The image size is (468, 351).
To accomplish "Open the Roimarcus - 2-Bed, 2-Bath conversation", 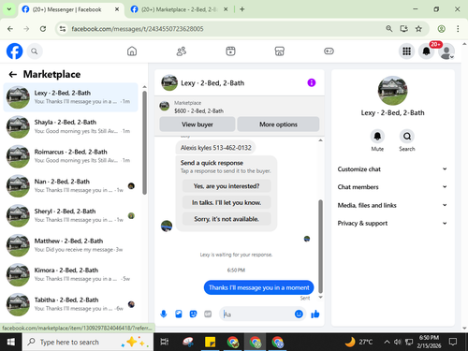I will pos(70,156).
